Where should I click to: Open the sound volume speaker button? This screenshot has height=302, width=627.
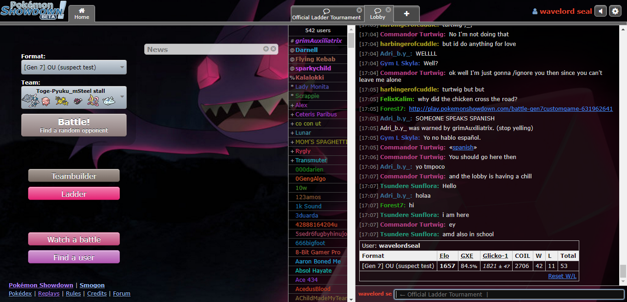600,11
